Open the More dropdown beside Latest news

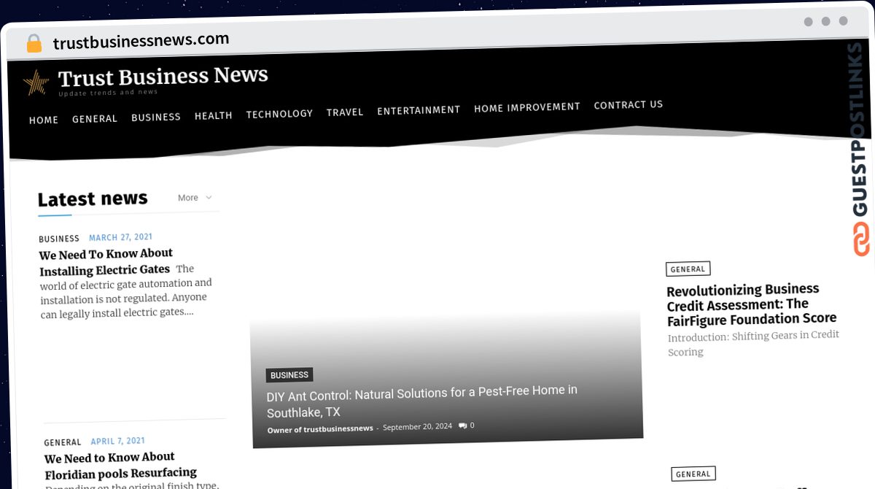(195, 198)
